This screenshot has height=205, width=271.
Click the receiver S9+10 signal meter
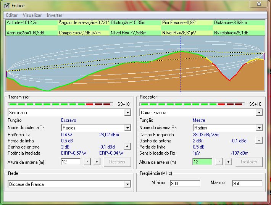(192, 104)
